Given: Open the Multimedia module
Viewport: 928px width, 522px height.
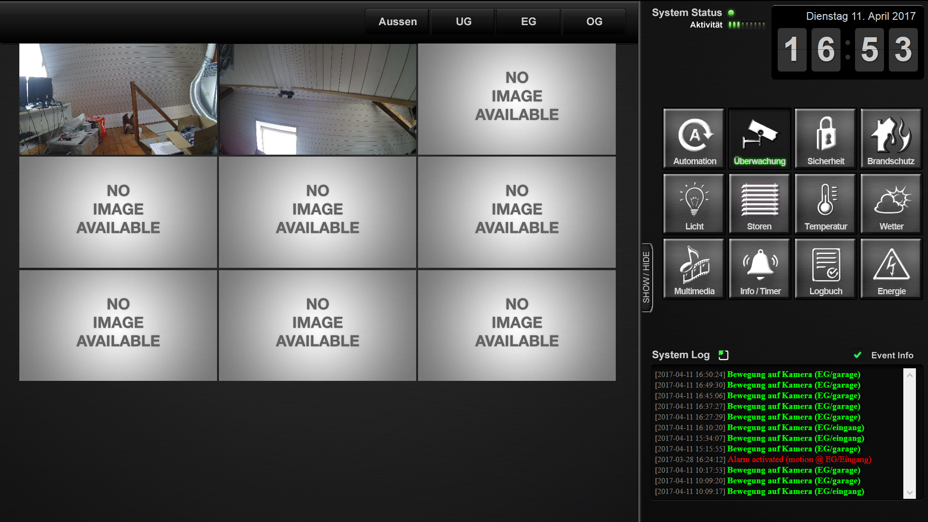Looking at the screenshot, I should [x=694, y=269].
